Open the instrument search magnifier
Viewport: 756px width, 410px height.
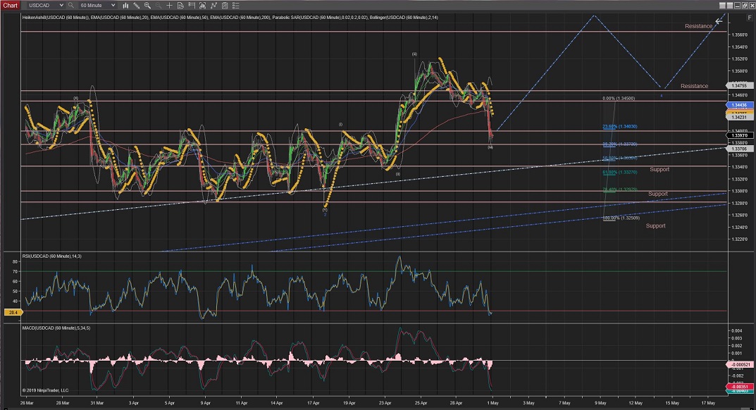(71, 6)
